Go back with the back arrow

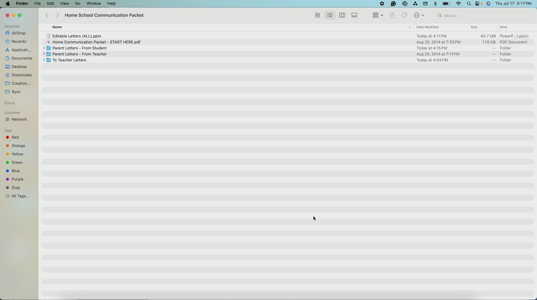click(47, 15)
